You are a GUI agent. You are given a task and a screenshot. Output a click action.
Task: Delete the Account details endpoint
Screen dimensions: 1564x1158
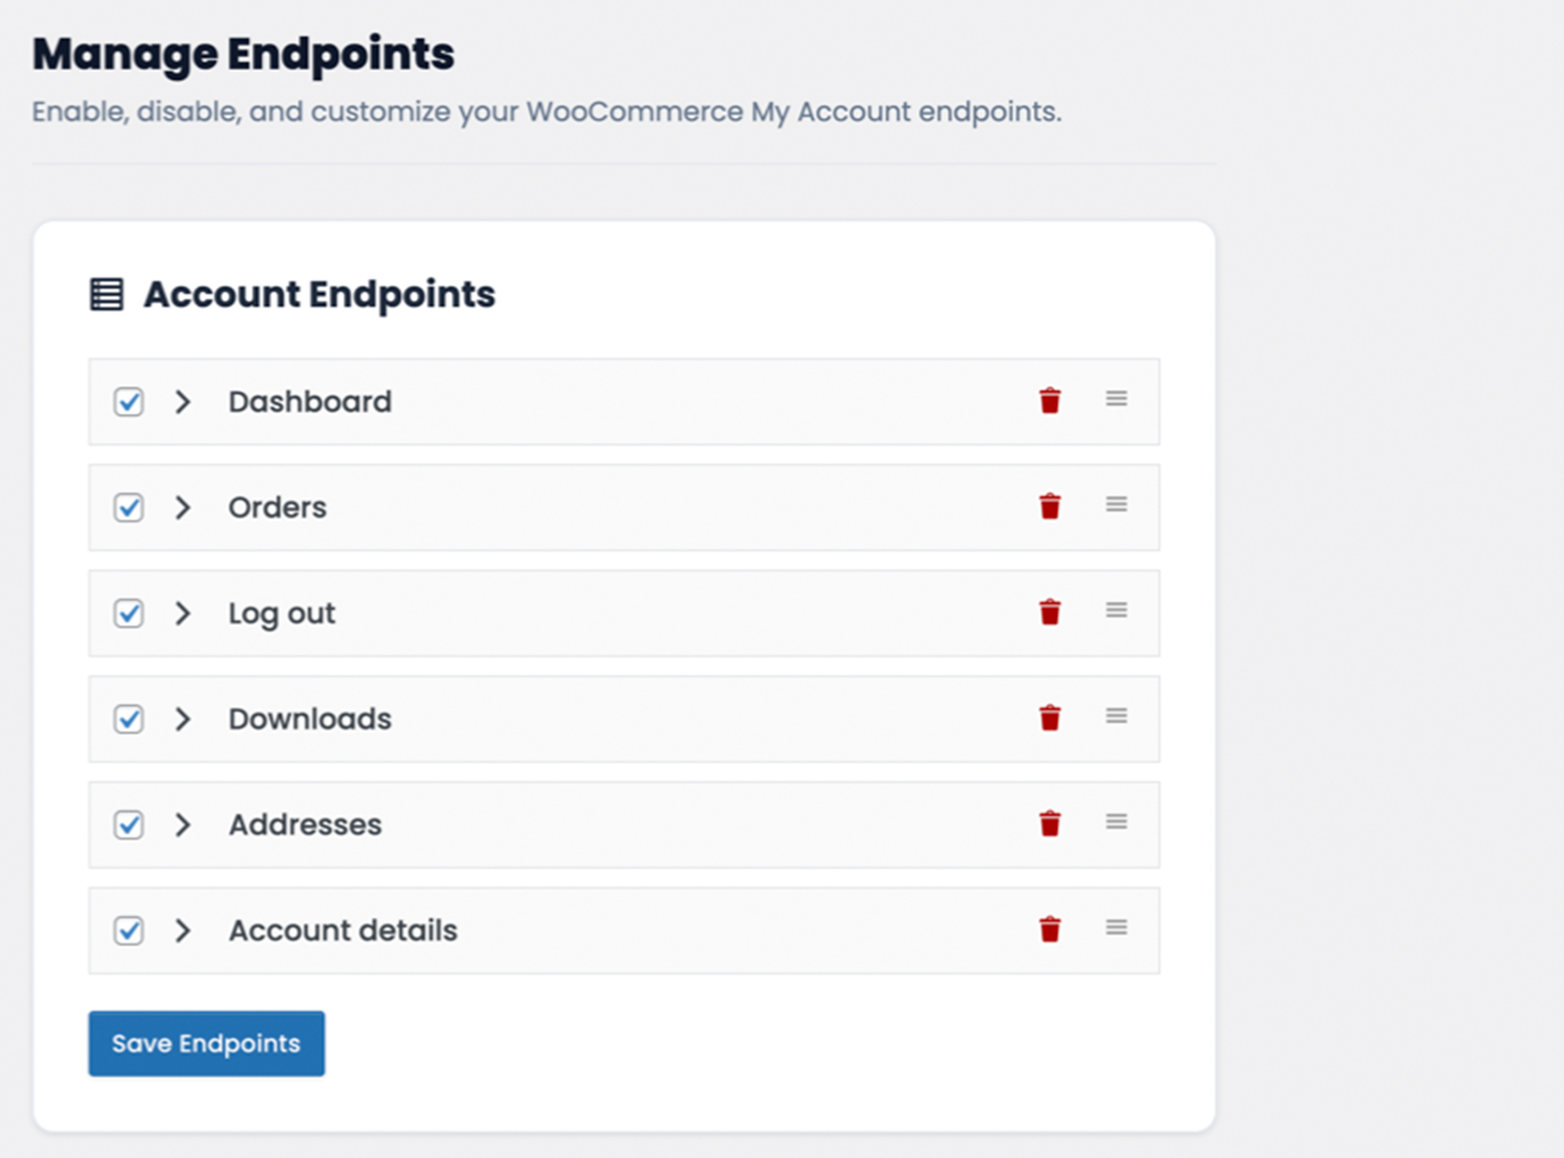coord(1049,930)
